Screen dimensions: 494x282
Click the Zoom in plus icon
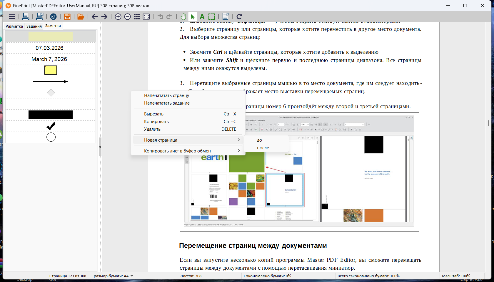pos(118,17)
